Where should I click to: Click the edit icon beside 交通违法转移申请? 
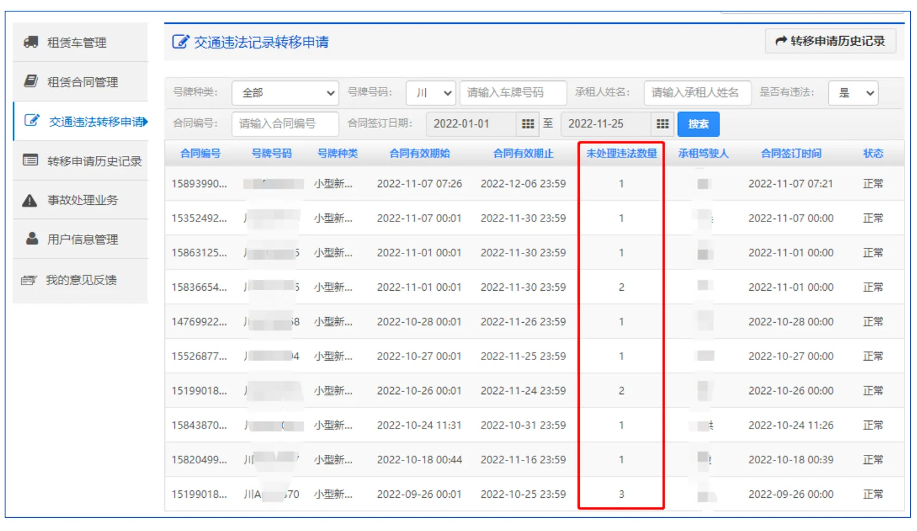pos(32,120)
